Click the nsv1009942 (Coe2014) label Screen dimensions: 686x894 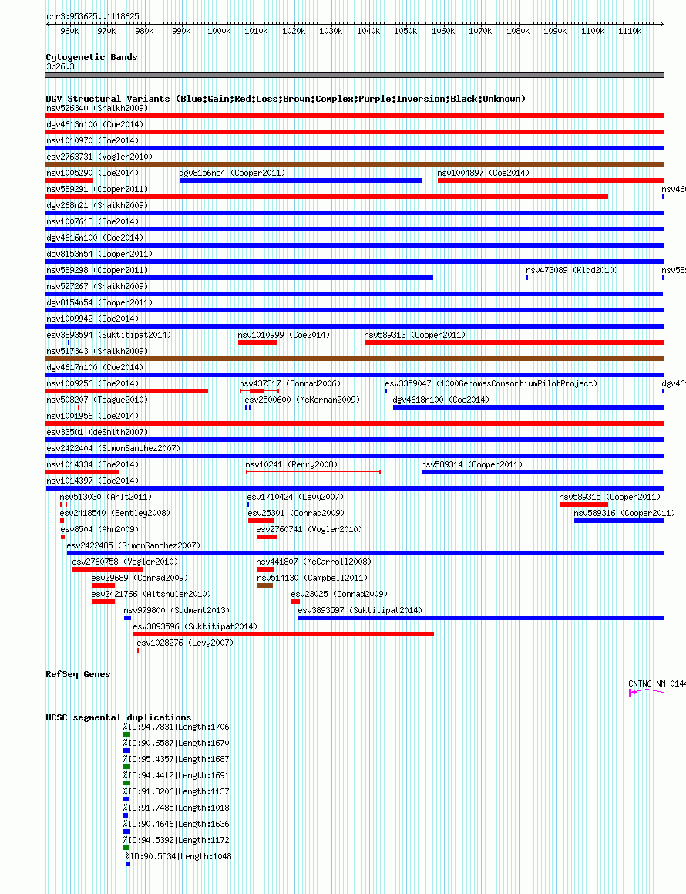92,319
